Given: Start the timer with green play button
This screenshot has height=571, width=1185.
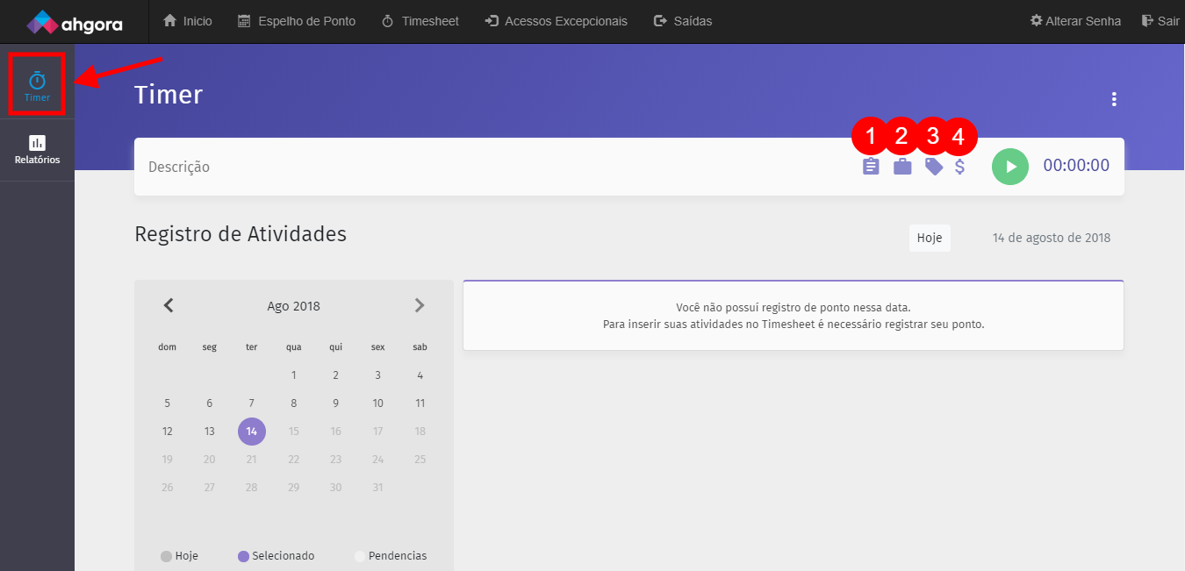Looking at the screenshot, I should [x=1010, y=166].
